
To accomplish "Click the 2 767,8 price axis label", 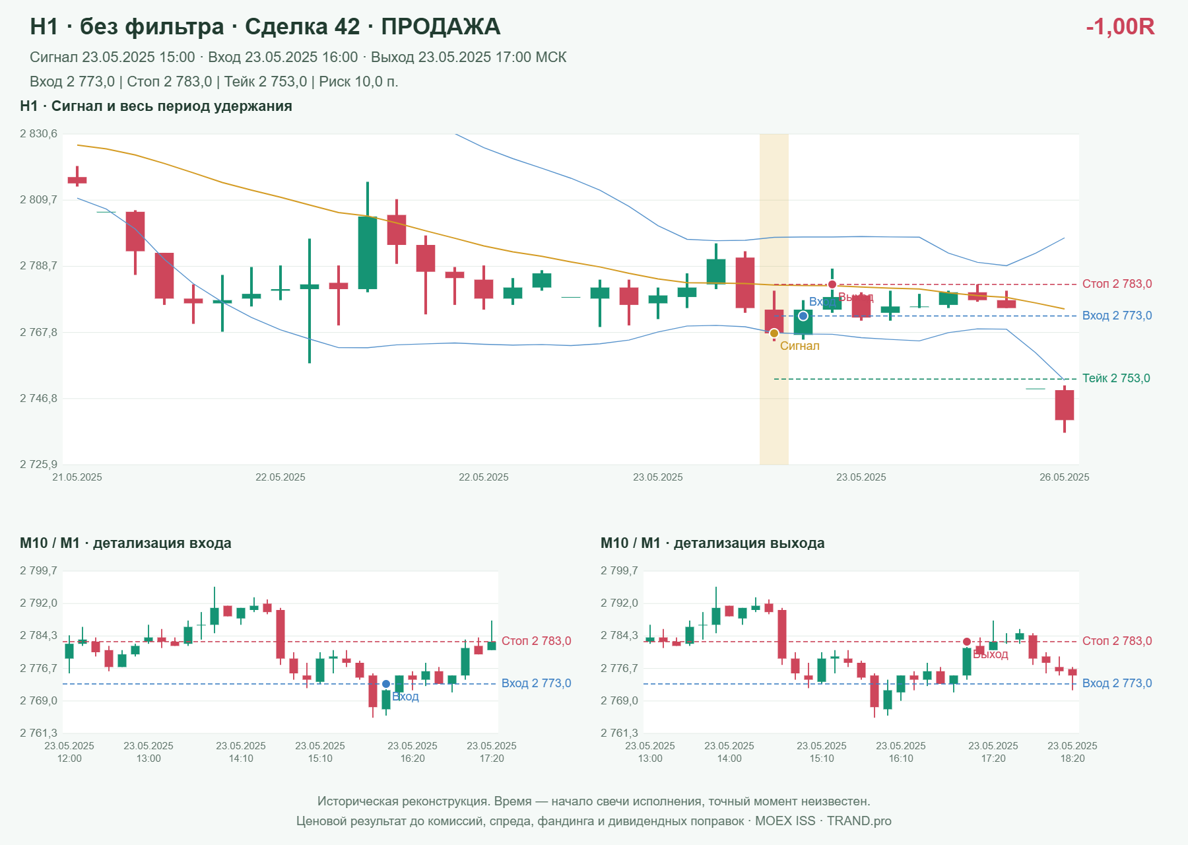I will coord(38,332).
